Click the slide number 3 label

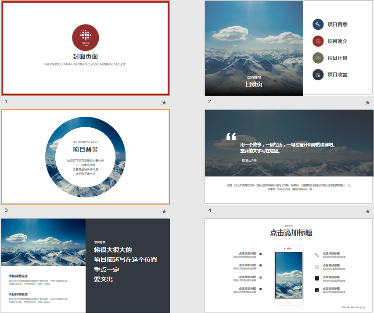point(6,210)
